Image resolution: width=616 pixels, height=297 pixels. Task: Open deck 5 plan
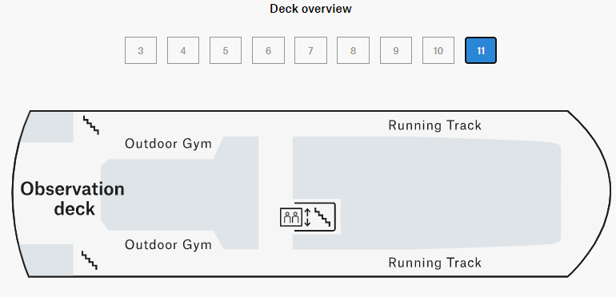(226, 50)
